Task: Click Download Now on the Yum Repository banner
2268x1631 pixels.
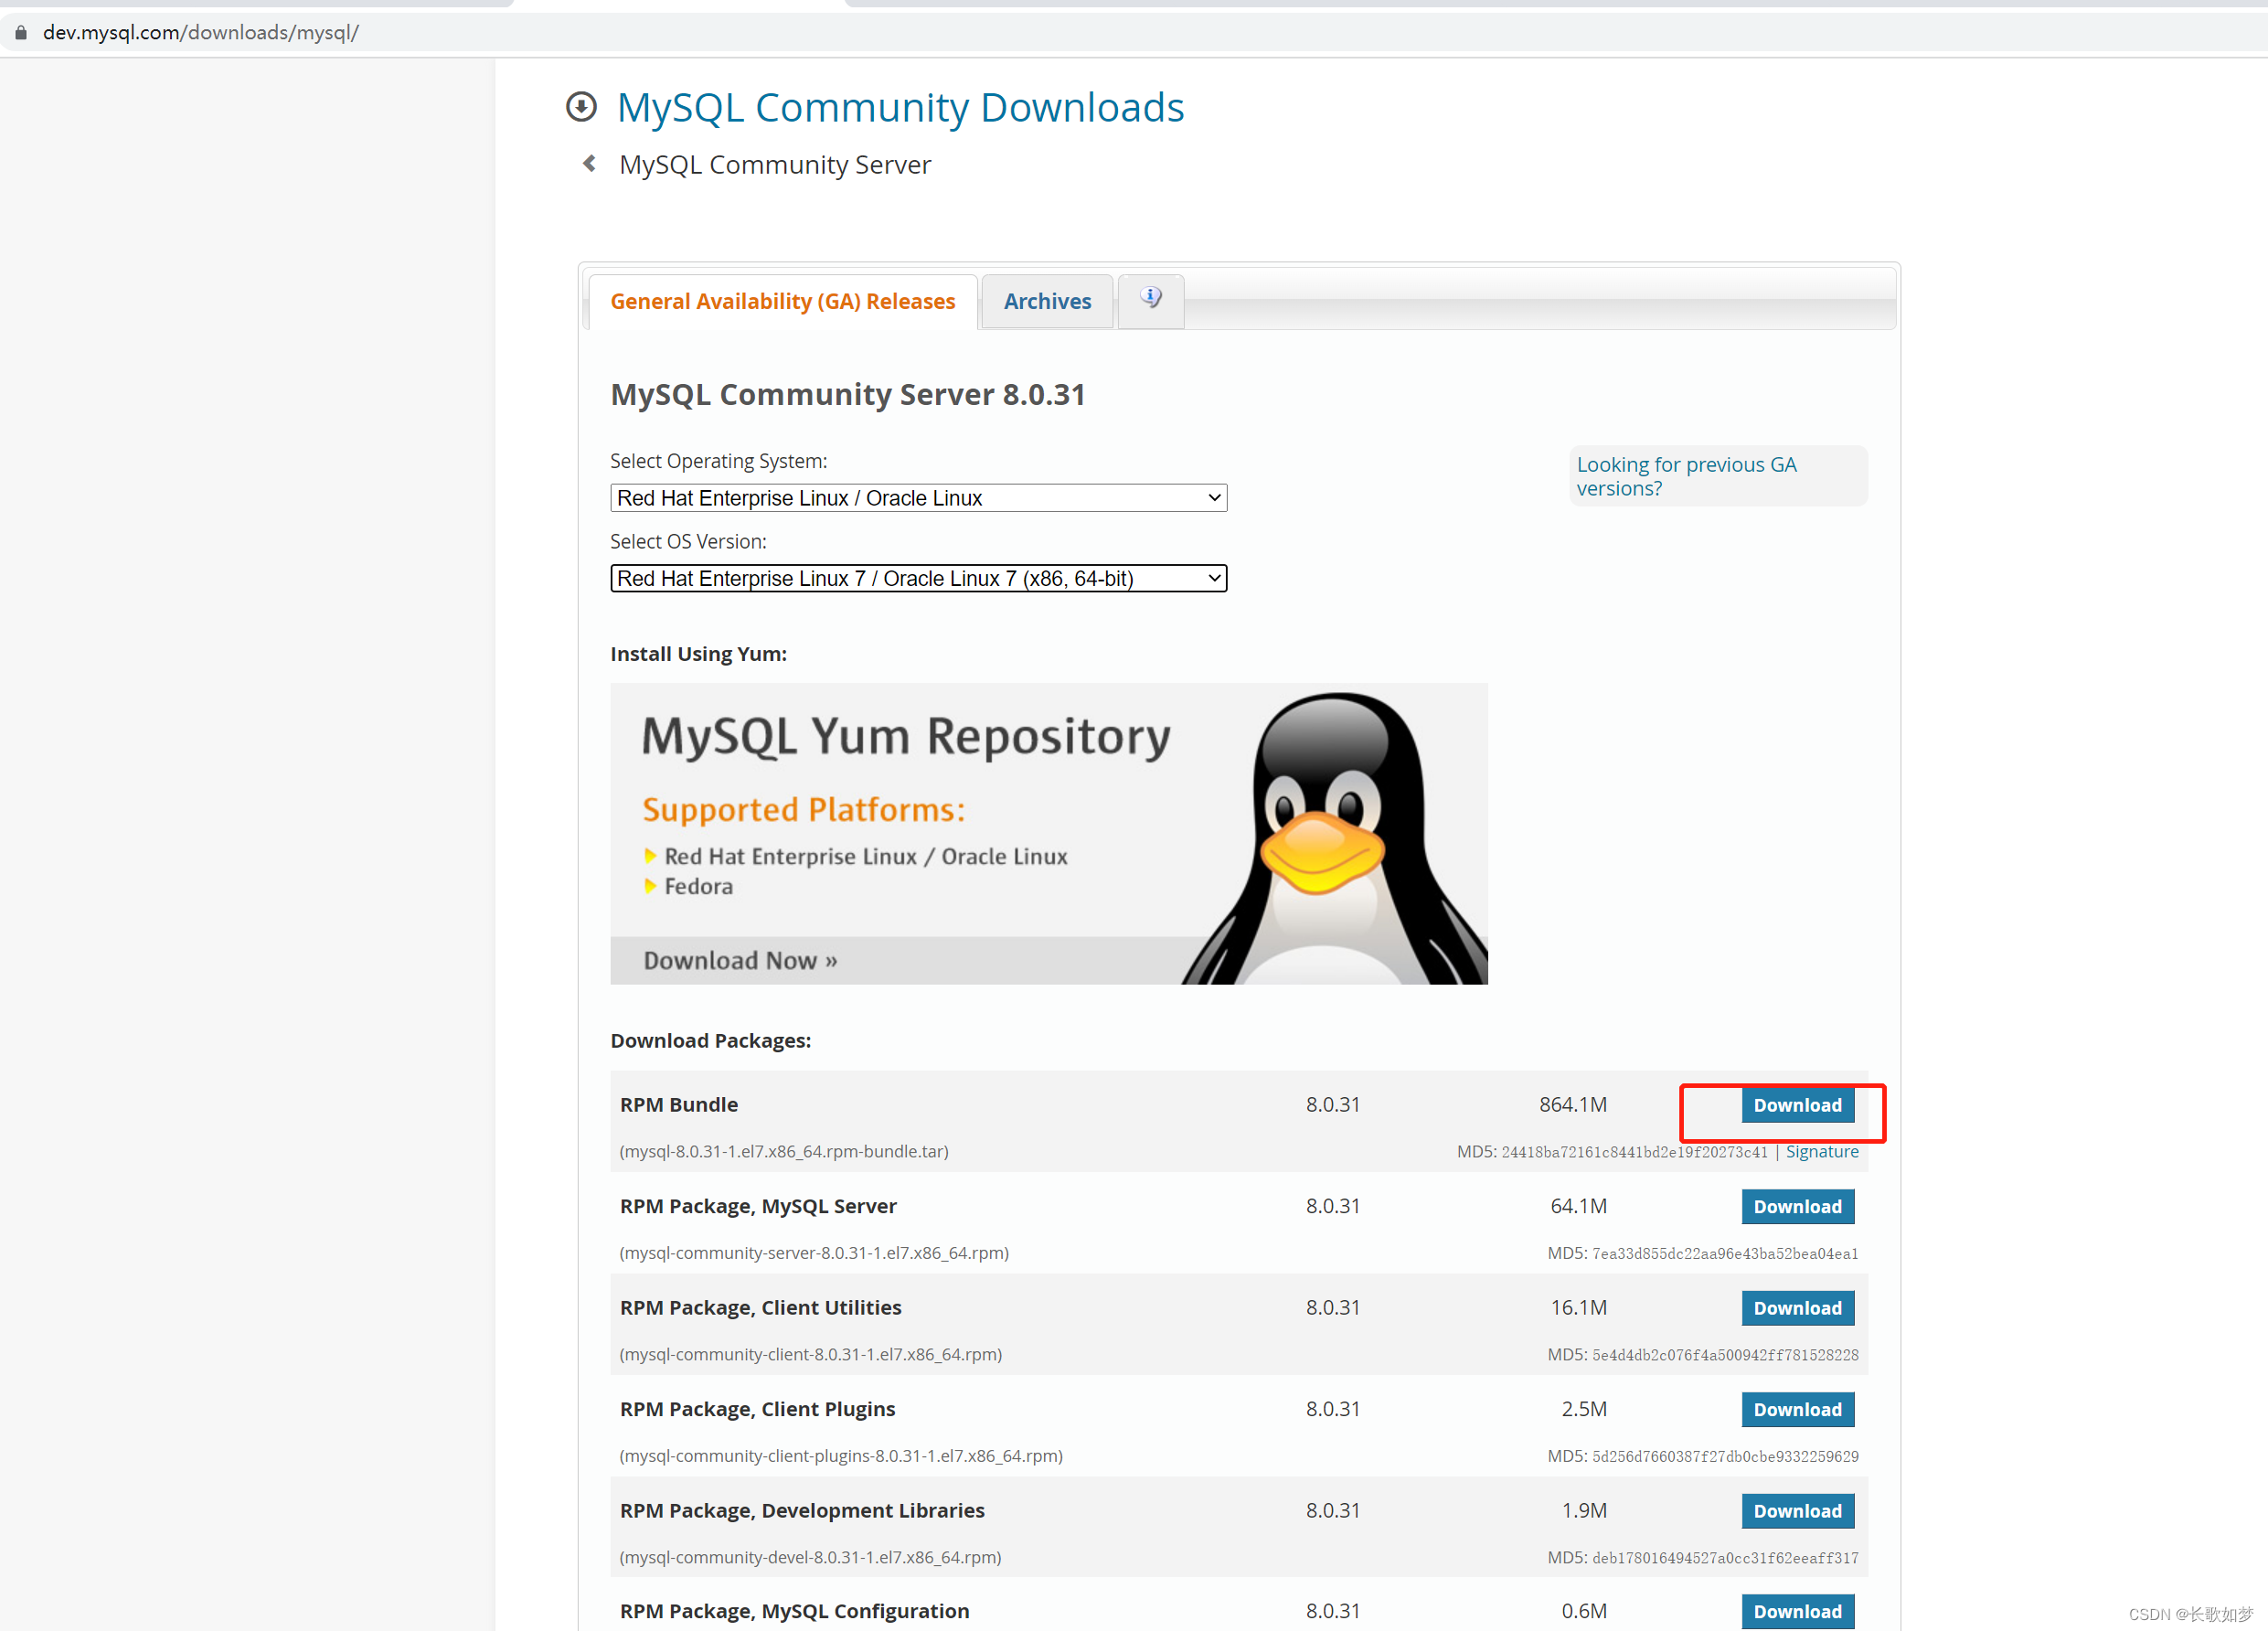Action: coord(739,959)
